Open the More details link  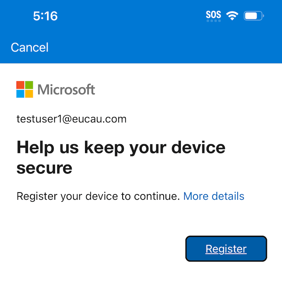[x=213, y=196]
